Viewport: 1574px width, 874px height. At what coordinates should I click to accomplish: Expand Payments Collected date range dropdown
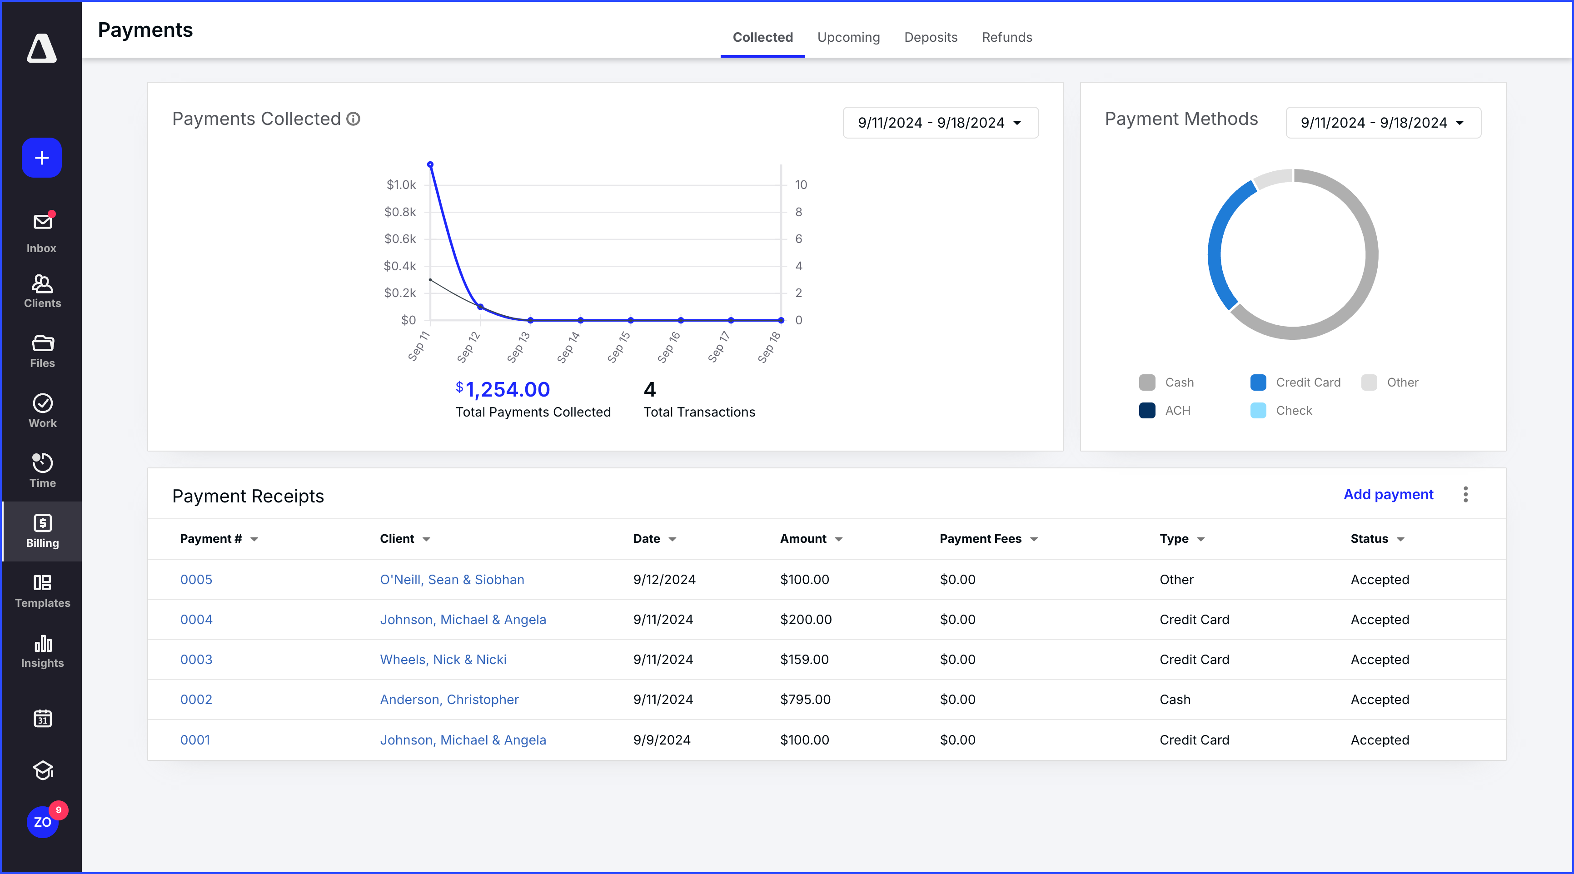point(940,123)
